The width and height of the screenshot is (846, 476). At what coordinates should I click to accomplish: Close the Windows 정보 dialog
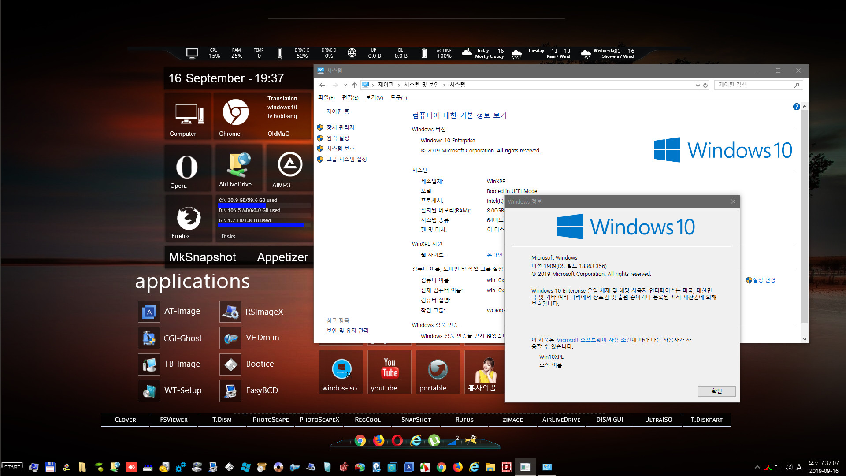733,201
